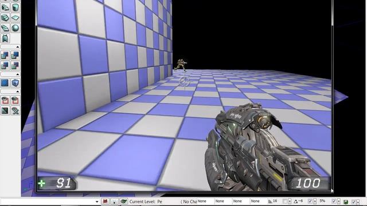Screen dimensions: 367x206
Task: Select the volumetric brush builder
Action: click(5, 38)
